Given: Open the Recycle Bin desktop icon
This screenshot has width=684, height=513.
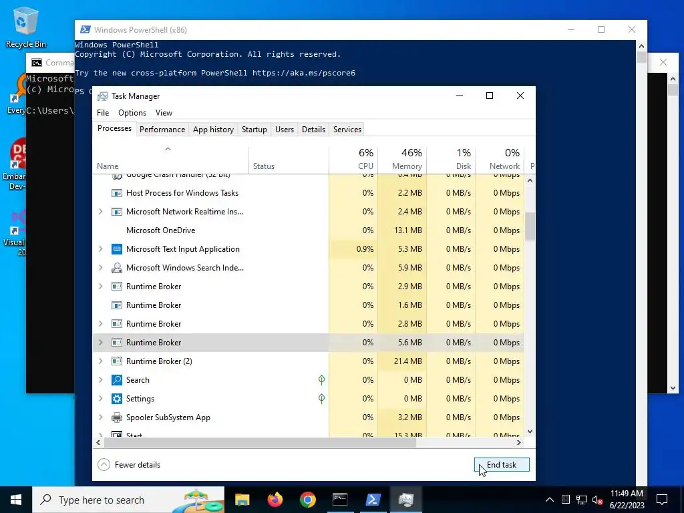Looking at the screenshot, I should coord(26,27).
